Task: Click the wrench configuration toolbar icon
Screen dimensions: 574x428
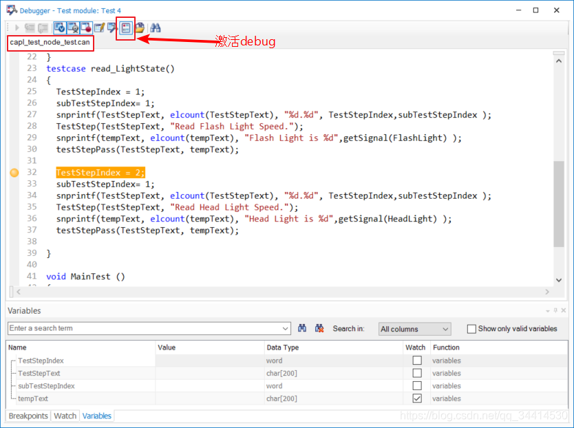Action: pyautogui.click(x=112, y=28)
